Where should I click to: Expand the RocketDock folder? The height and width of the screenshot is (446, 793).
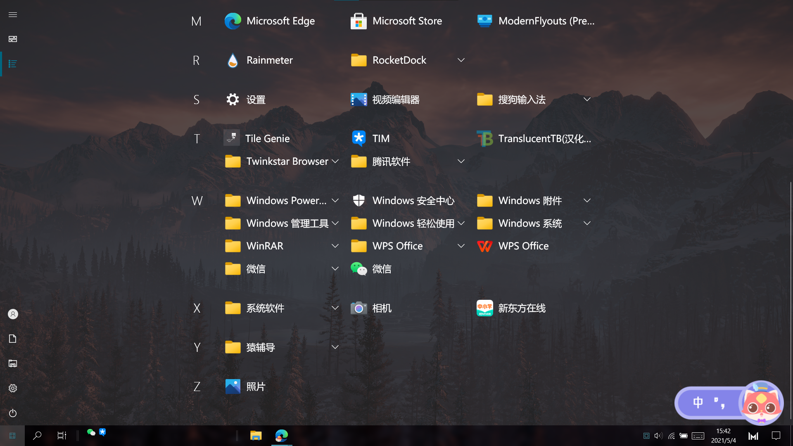pos(461,60)
